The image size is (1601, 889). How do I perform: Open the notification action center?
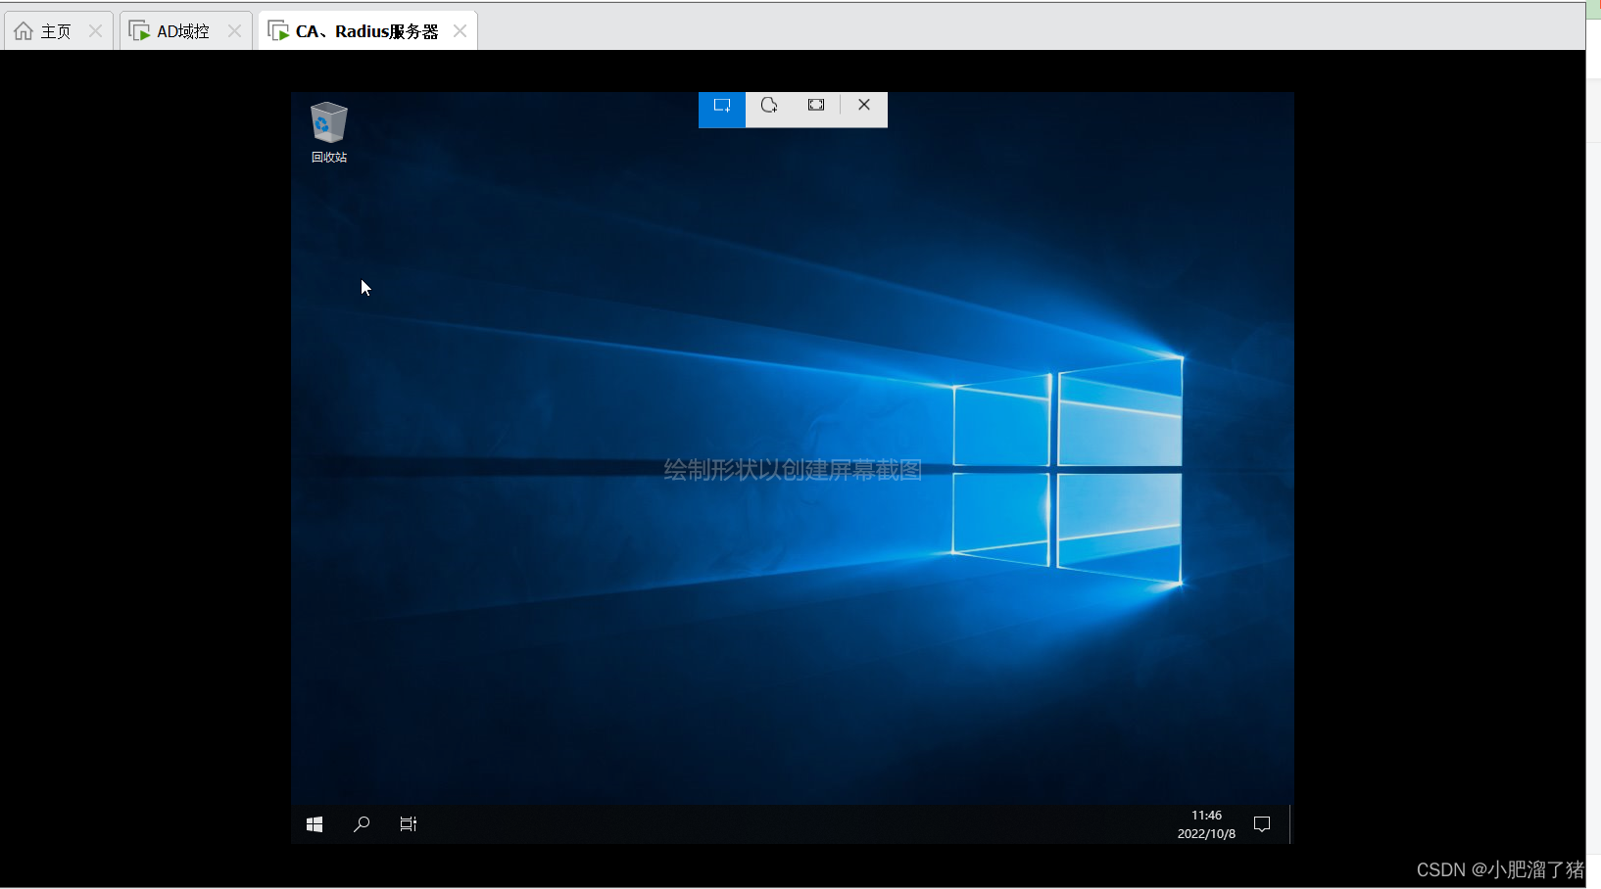[1262, 824]
